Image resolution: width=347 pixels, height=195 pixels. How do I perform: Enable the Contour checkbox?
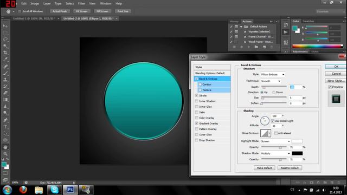[x=200, y=84]
